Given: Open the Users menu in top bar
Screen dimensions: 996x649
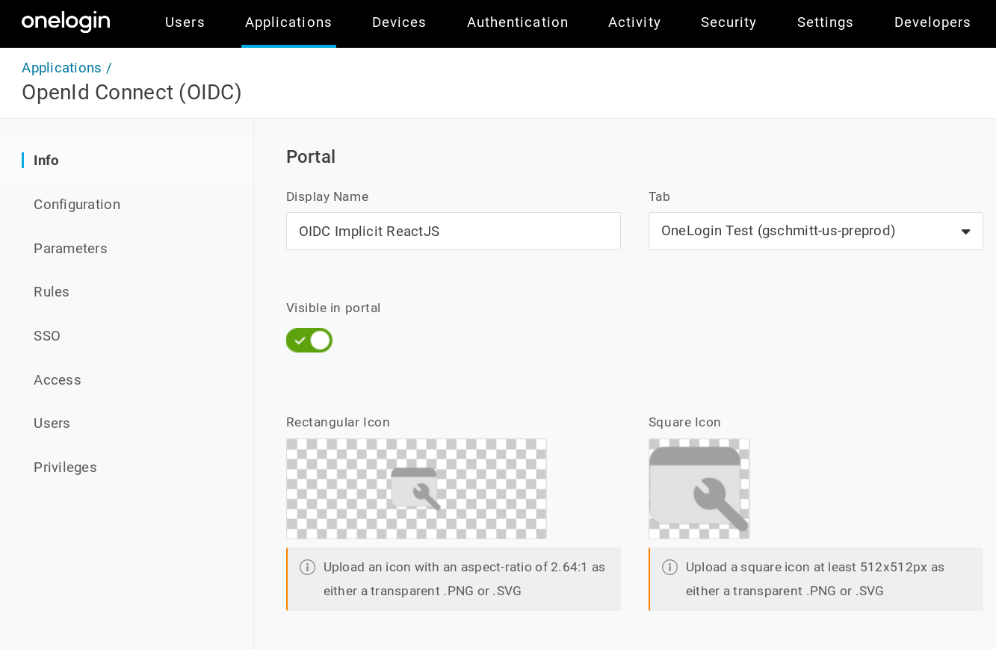Looking at the screenshot, I should [x=185, y=22].
